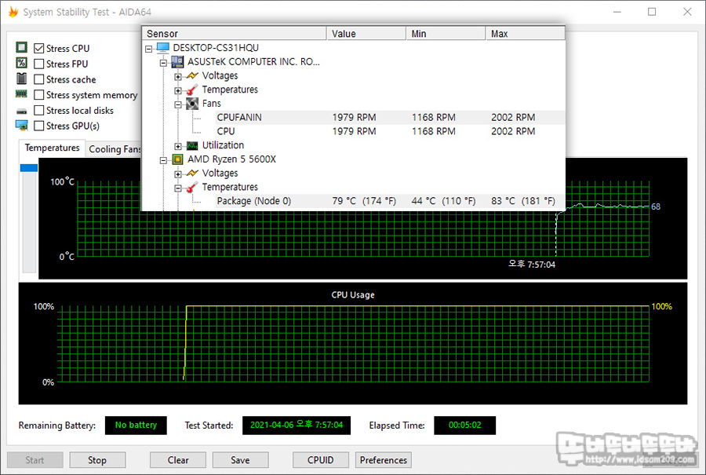Enable the Stress local disks checkbox
The image size is (706, 475).
tap(39, 111)
